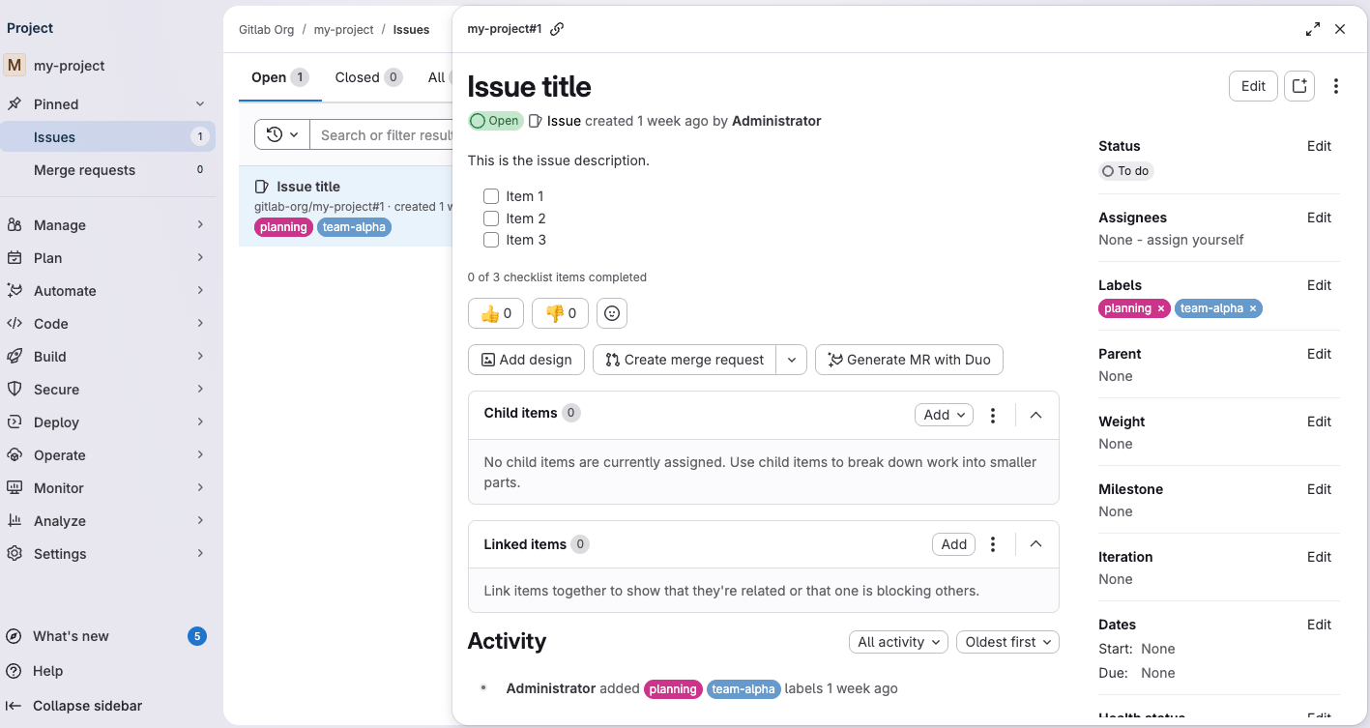The image size is (1370, 728).
Task: Click the add to-do icon next to Edit
Action: point(1299,86)
